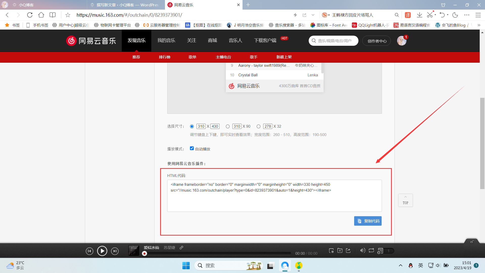Open 音乐人 menu

click(x=235, y=40)
